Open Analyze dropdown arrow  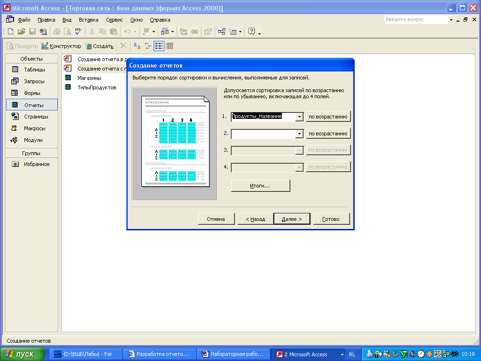pos(172,31)
